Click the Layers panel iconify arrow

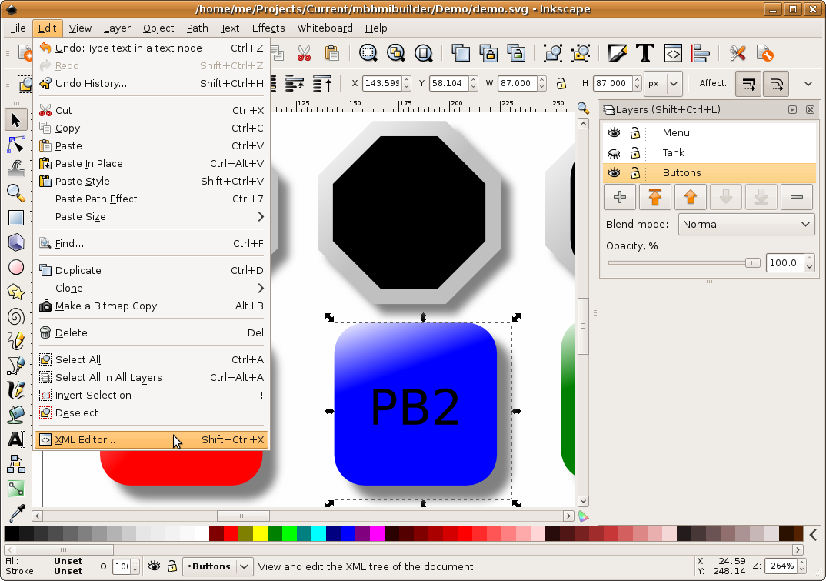point(792,110)
